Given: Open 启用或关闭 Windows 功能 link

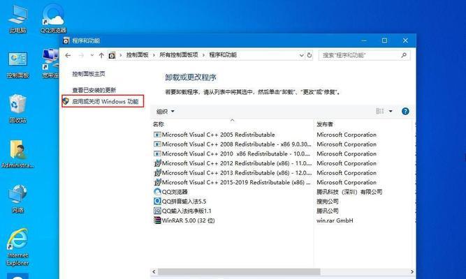Looking at the screenshot, I should [105, 102].
